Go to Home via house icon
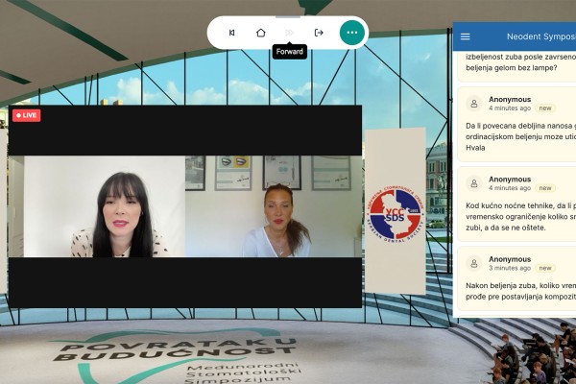The image size is (576, 384). [x=260, y=33]
